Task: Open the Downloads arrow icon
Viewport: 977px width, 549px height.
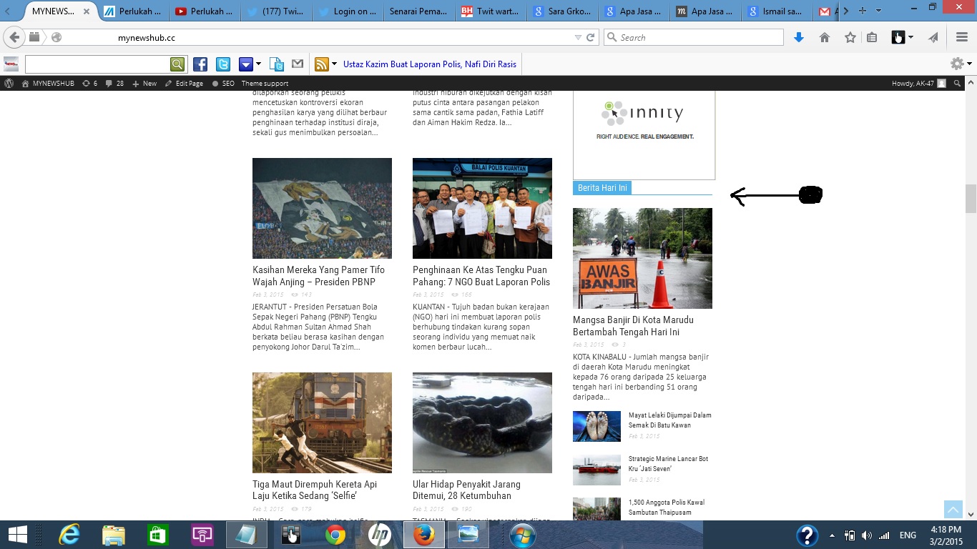Action: tap(799, 37)
